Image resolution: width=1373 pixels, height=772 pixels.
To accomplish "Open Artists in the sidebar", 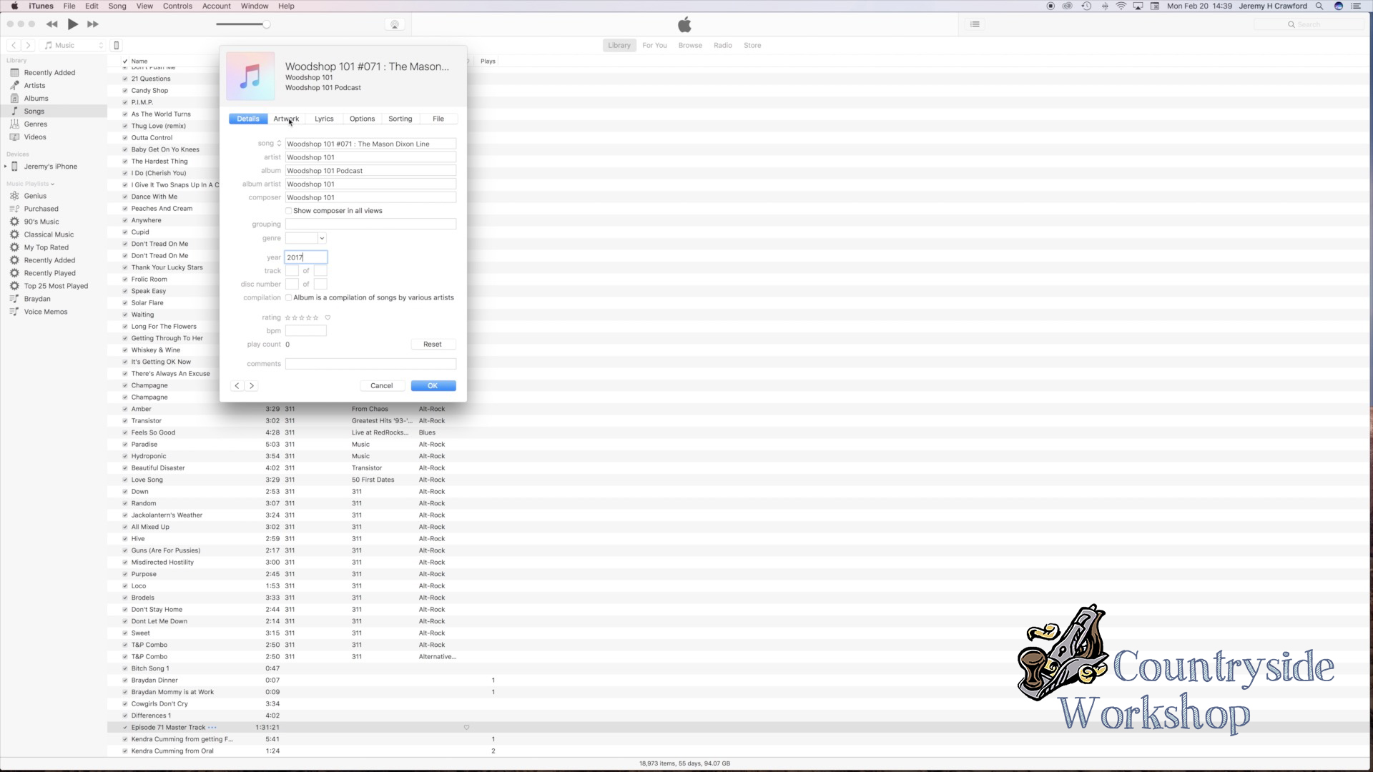I will pos(34,85).
